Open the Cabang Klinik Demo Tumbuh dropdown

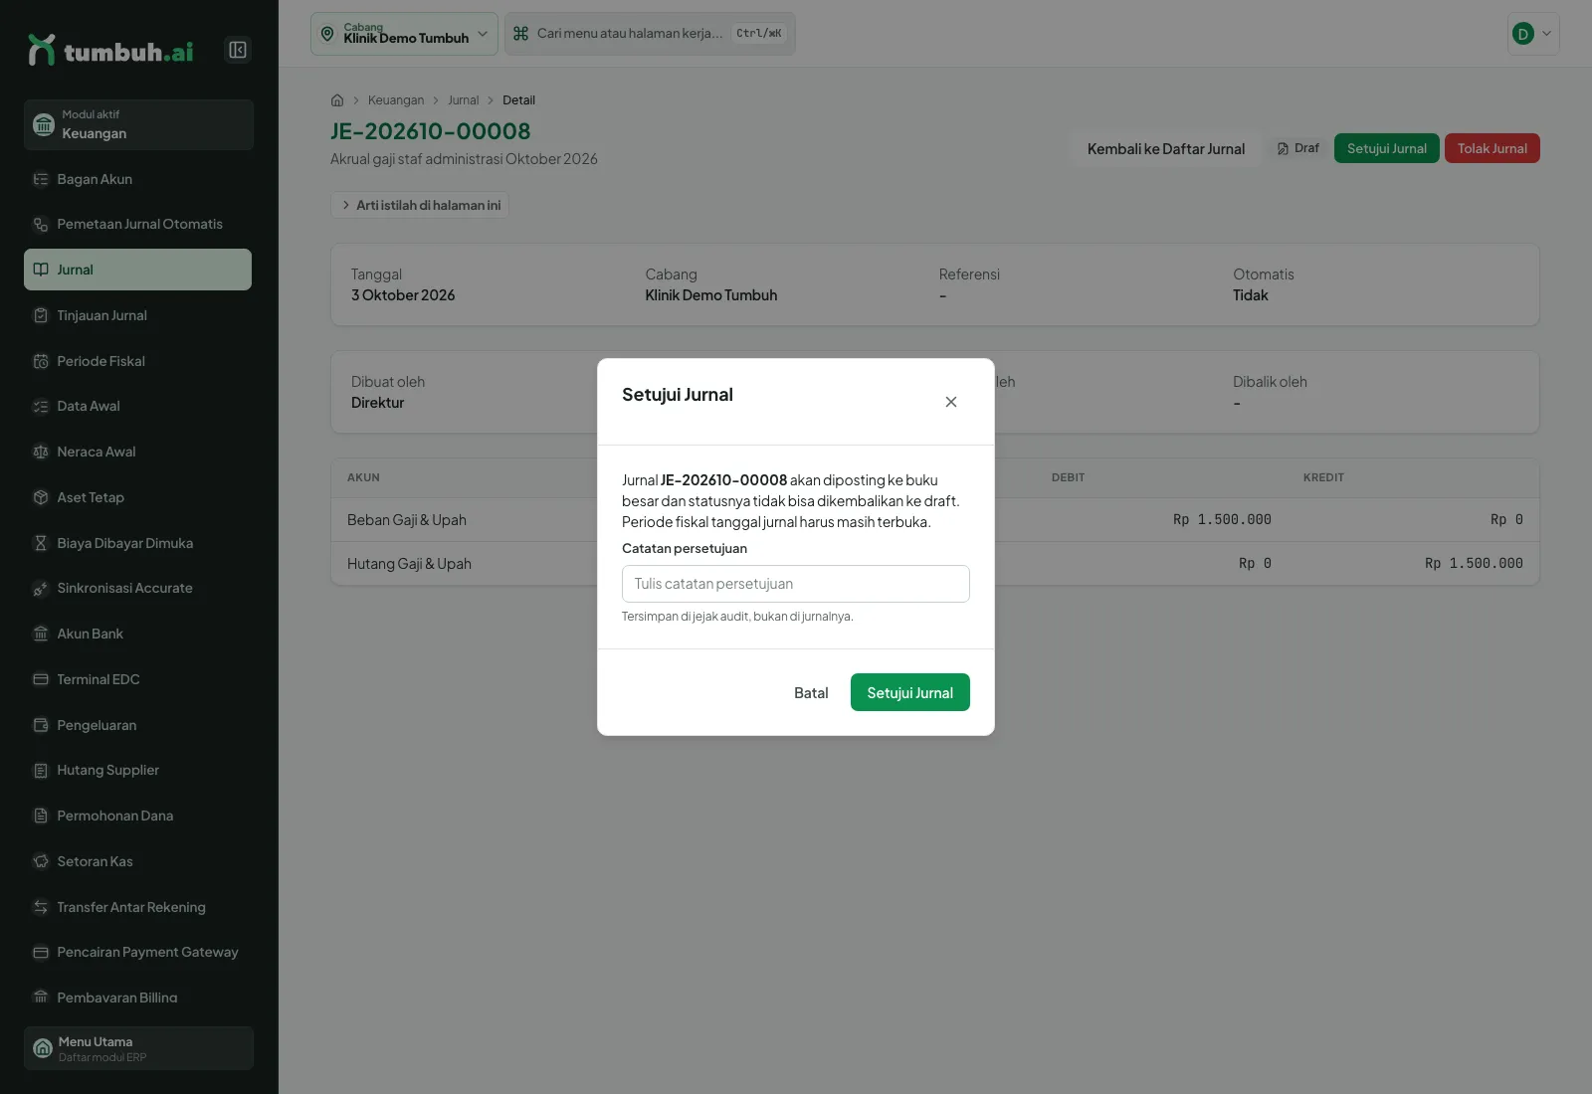pos(404,34)
